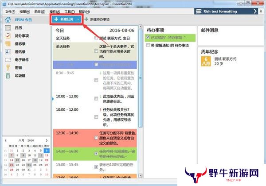Check 带 提醒通知 的 待办事项 checkbox
The height and width of the screenshot is (186, 266).
pyautogui.click(x=148, y=45)
